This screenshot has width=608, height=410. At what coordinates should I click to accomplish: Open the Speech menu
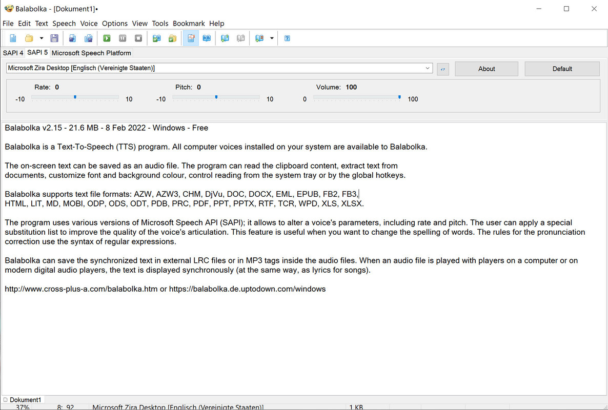[64, 23]
